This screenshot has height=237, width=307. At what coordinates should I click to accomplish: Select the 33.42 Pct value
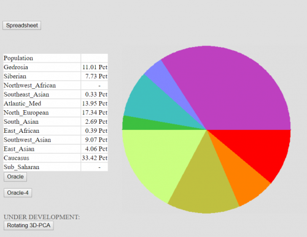tap(95, 158)
